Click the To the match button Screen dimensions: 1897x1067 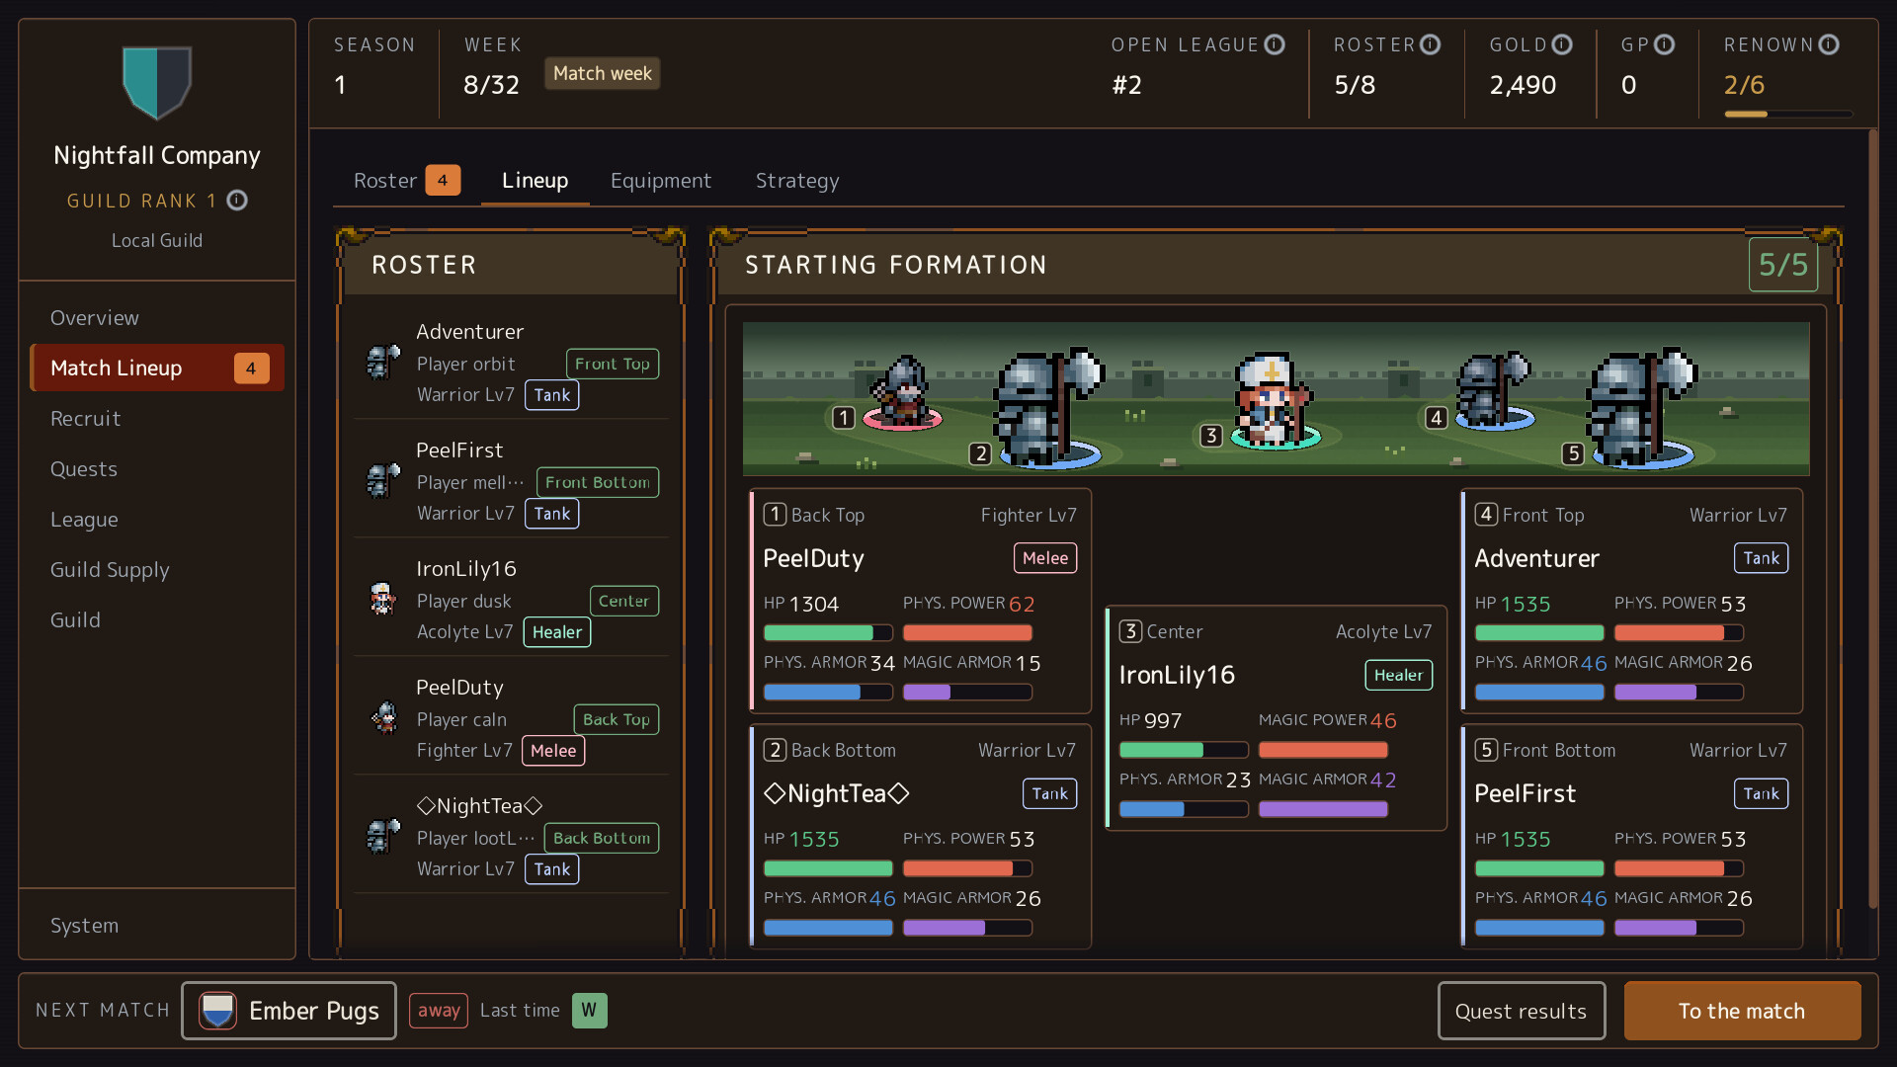point(1742,1011)
